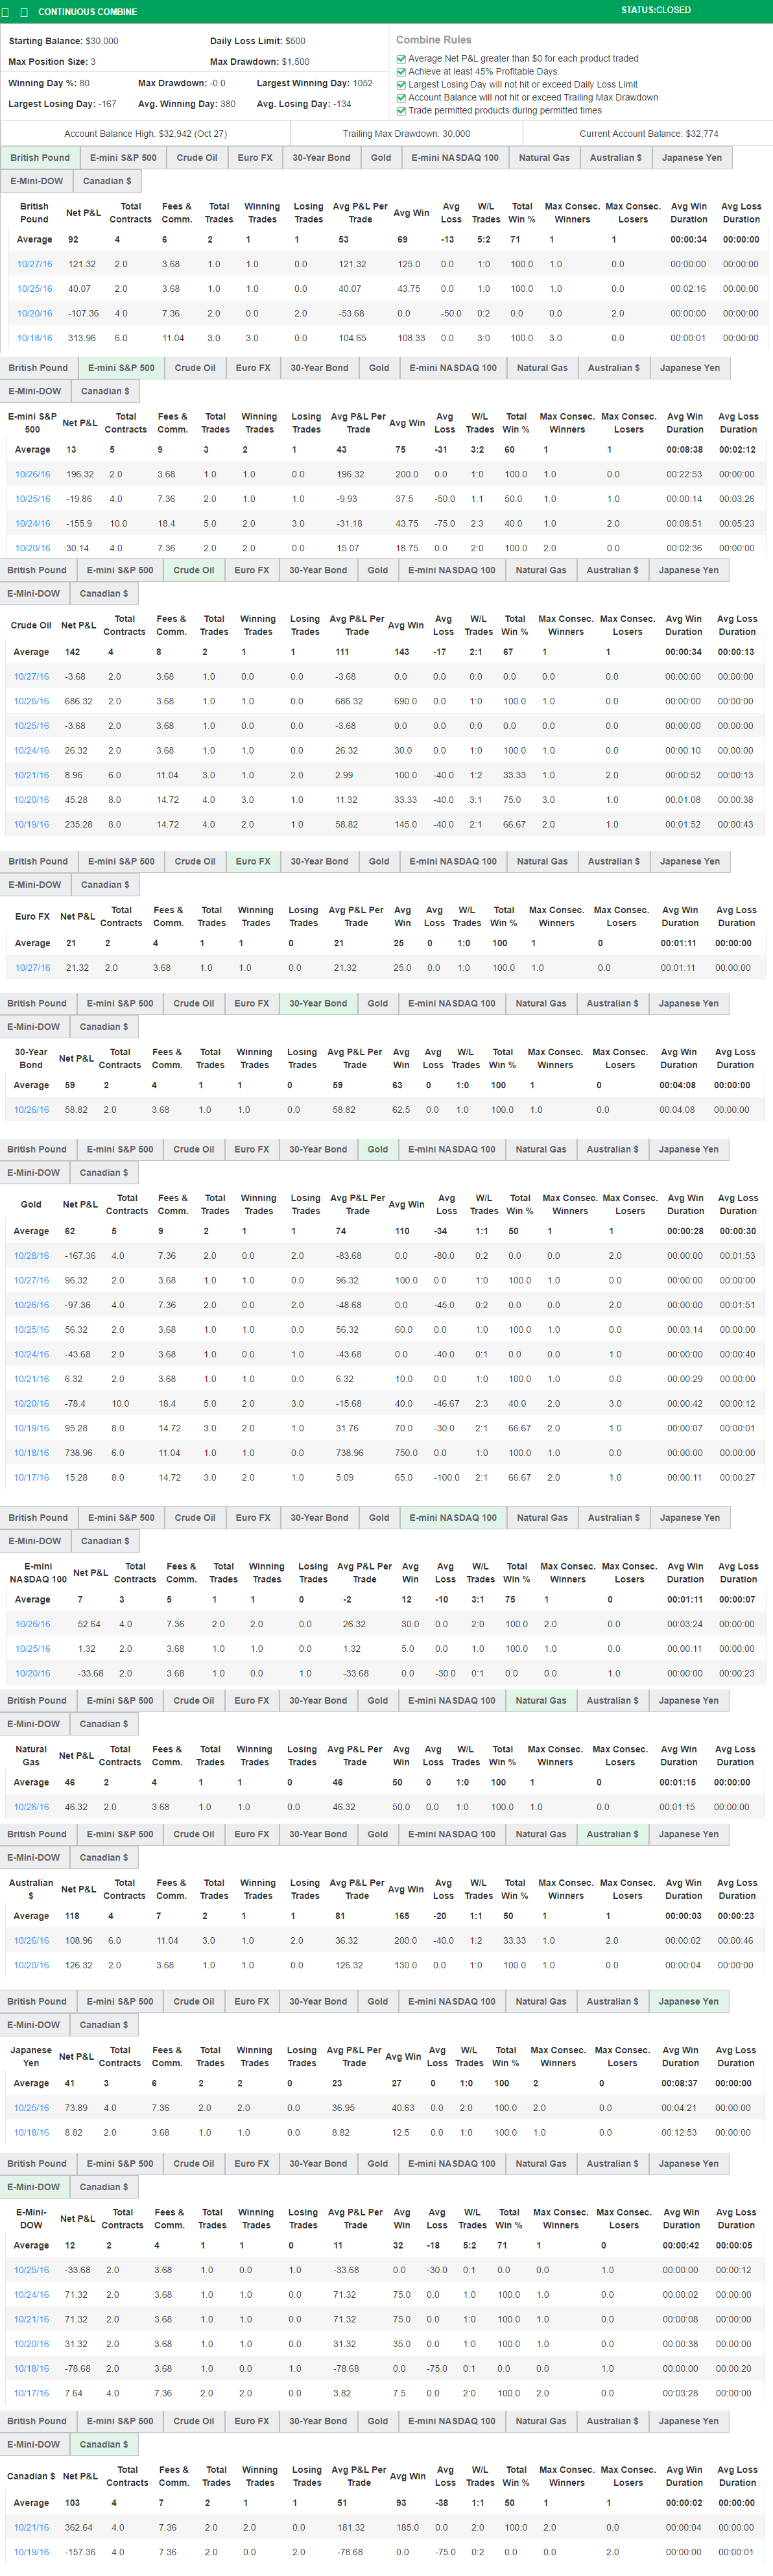
Task: Open 10/26/16 link in 30-Year Bond table
Action: pos(31,1110)
